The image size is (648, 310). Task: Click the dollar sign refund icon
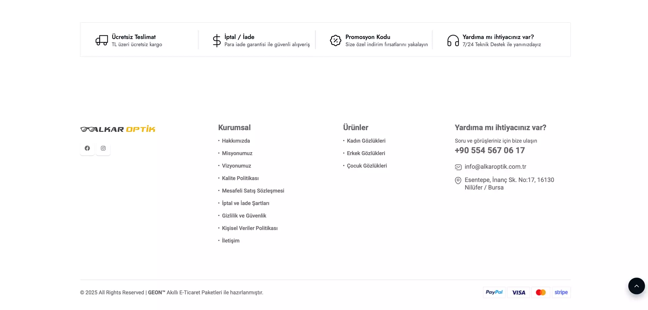[x=217, y=40]
